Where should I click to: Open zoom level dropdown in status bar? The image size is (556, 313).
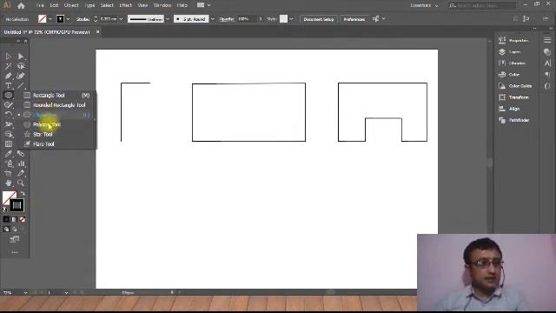point(25,293)
